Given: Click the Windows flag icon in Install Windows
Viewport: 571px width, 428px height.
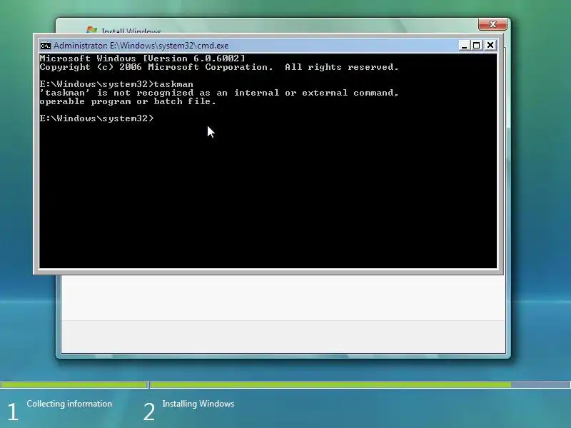Looking at the screenshot, I should (x=91, y=30).
